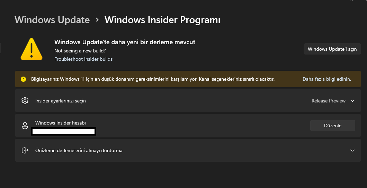The height and width of the screenshot is (188, 367).
Task: Open the Daha fazla bilgi edinin link
Action: pyautogui.click(x=326, y=79)
